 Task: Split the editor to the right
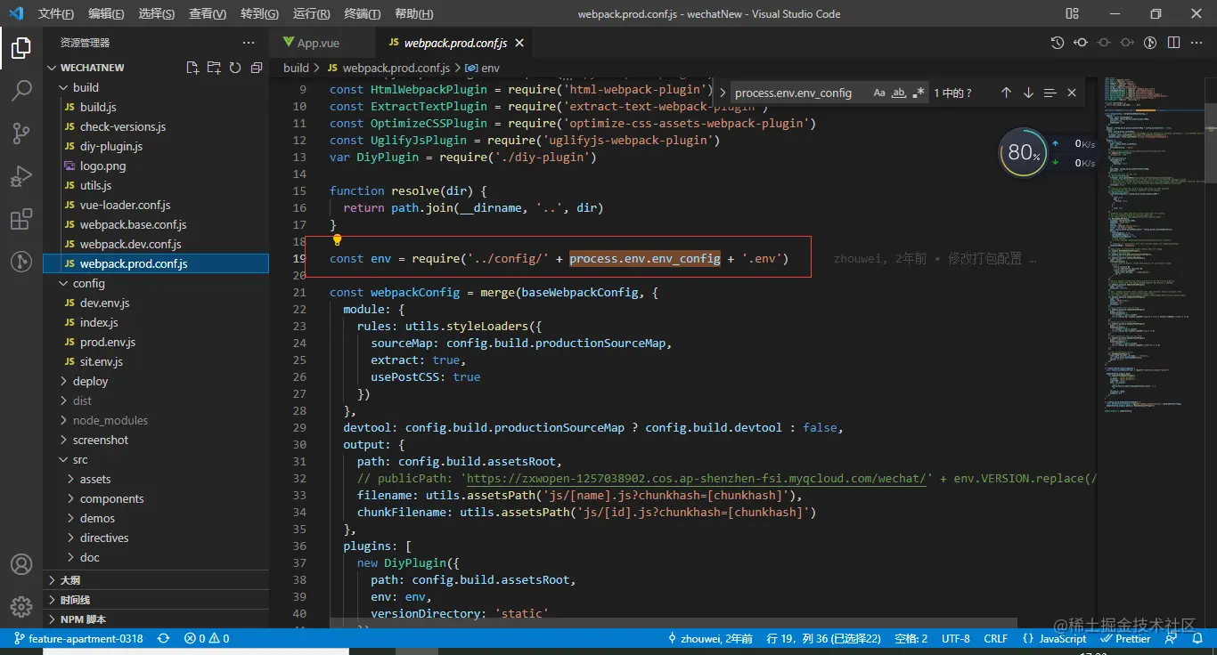(x=1173, y=43)
